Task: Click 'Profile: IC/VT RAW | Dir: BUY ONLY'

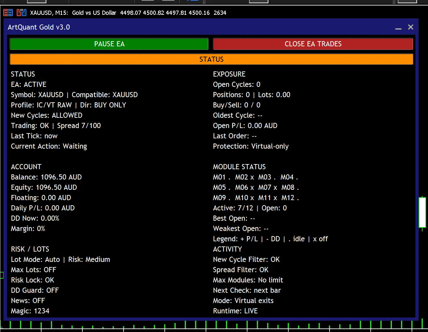Action: pos(69,105)
